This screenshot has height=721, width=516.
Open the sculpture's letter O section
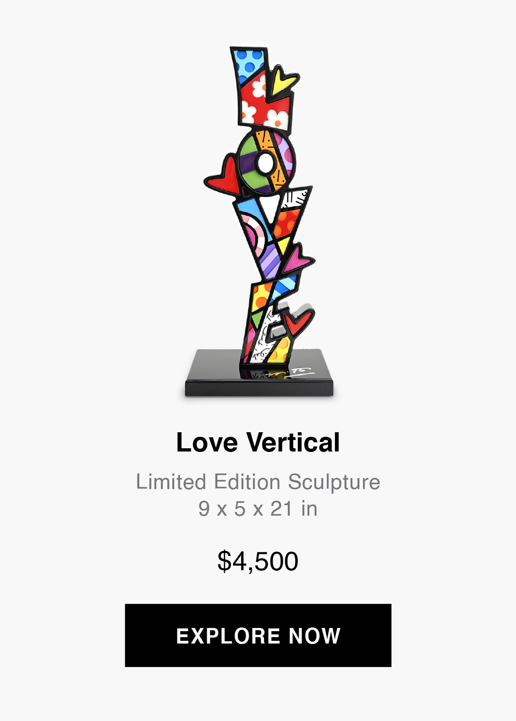coord(265,161)
